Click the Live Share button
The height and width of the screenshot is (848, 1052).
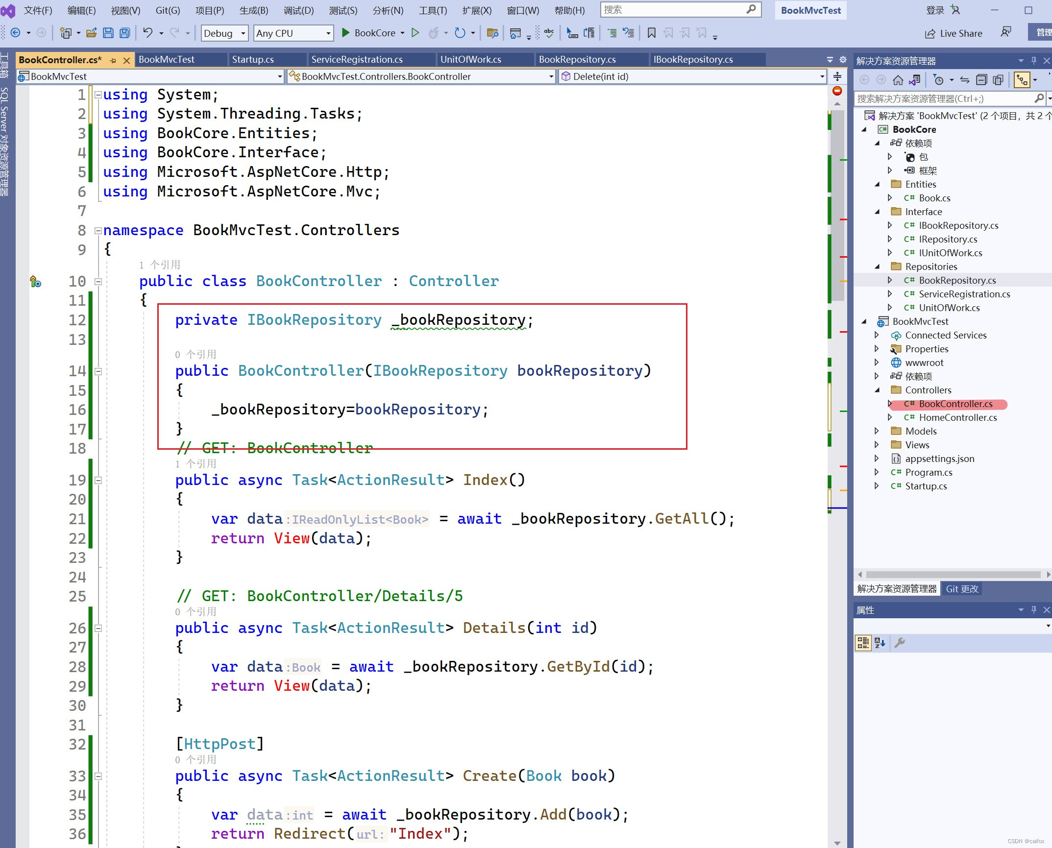(x=954, y=33)
